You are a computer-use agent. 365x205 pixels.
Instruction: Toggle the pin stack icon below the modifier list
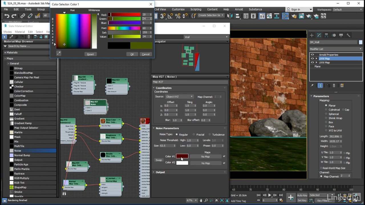coord(312,85)
